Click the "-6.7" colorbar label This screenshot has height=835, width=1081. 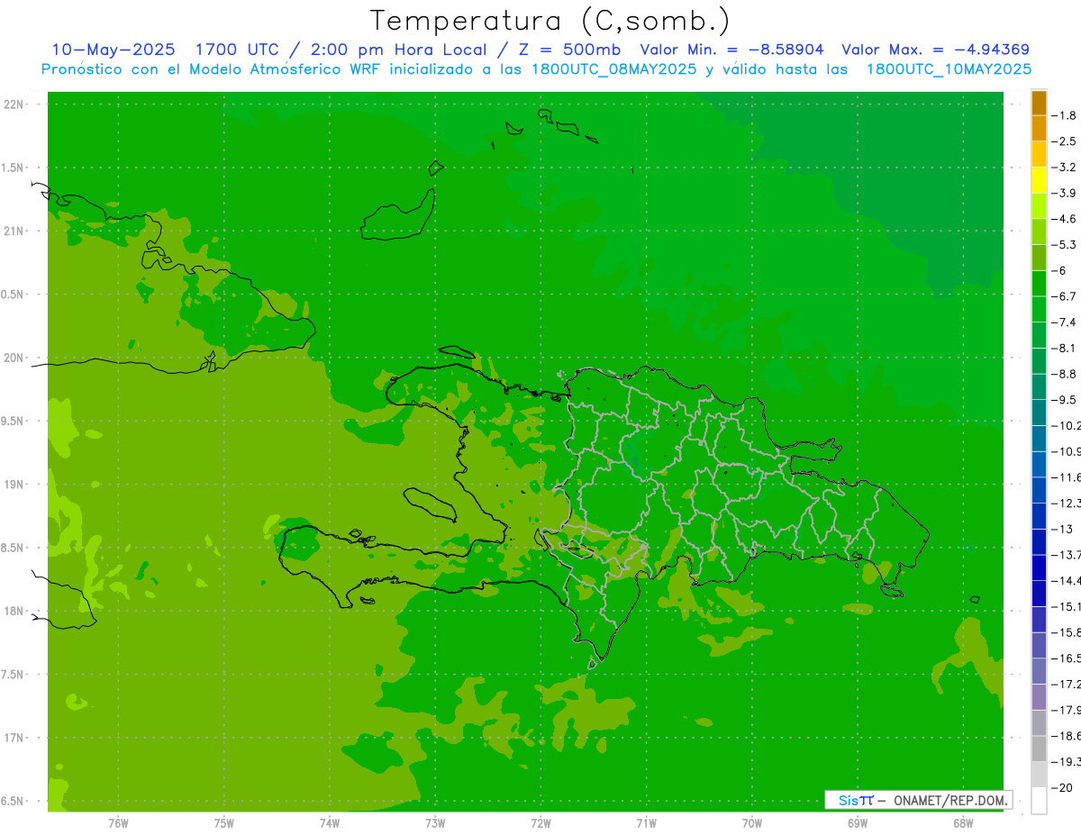[x=1064, y=296]
